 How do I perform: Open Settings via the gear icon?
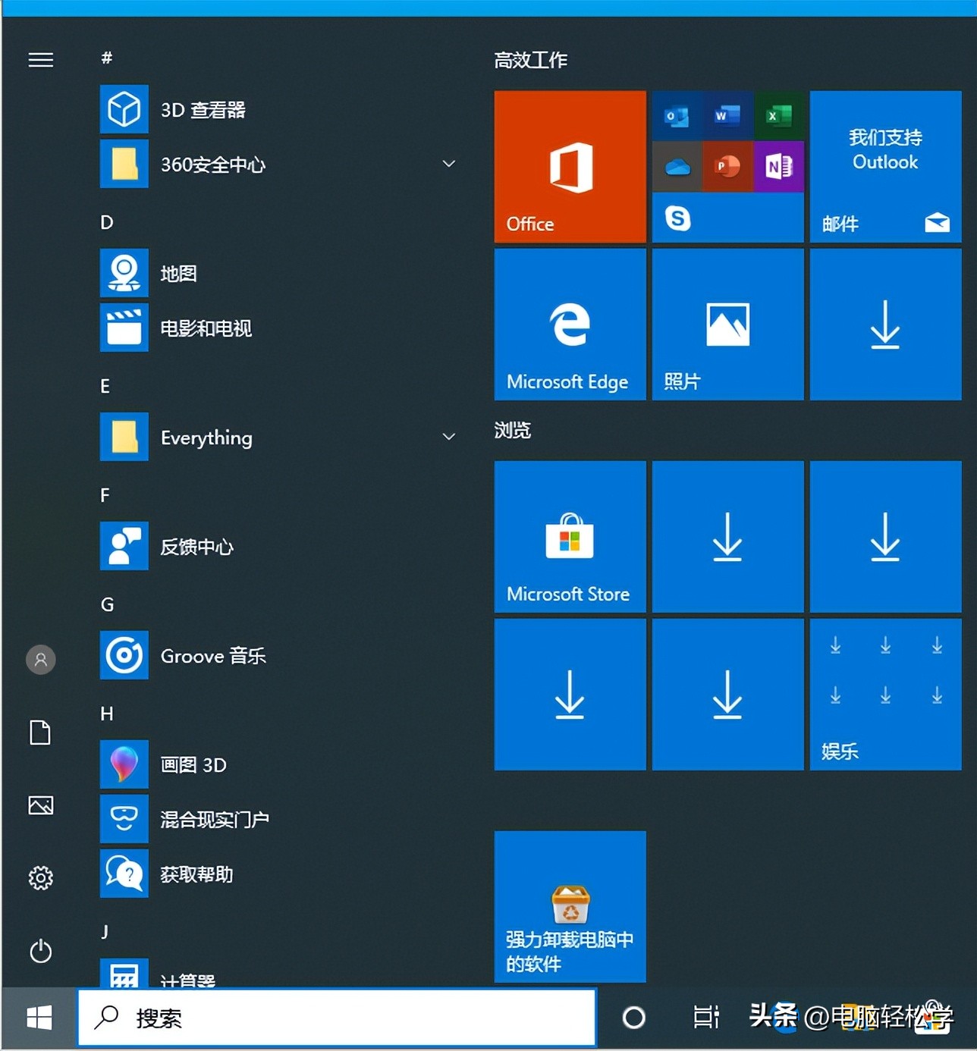click(x=41, y=878)
